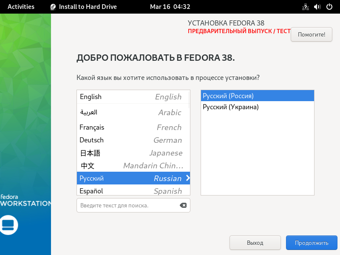
Task: Select the highlighted Русский Russian row
Action: 133,178
